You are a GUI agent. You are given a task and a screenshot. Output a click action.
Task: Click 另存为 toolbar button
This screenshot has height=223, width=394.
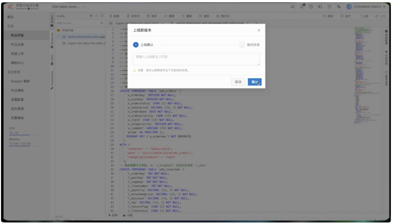click(x=133, y=16)
